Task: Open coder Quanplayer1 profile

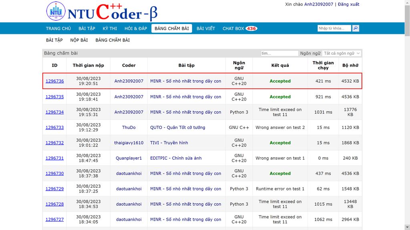Action: click(x=129, y=158)
